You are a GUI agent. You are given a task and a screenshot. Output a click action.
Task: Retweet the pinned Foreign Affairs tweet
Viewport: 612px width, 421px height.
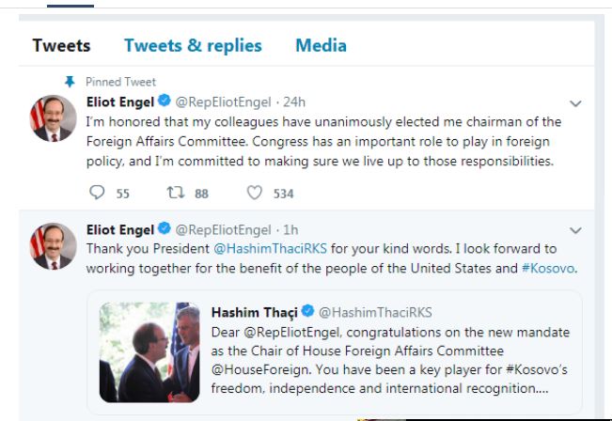coord(176,193)
